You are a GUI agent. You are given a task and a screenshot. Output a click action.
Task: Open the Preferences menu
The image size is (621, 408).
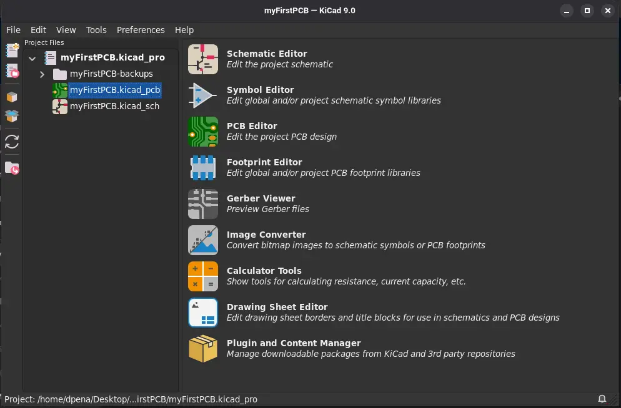click(x=141, y=29)
